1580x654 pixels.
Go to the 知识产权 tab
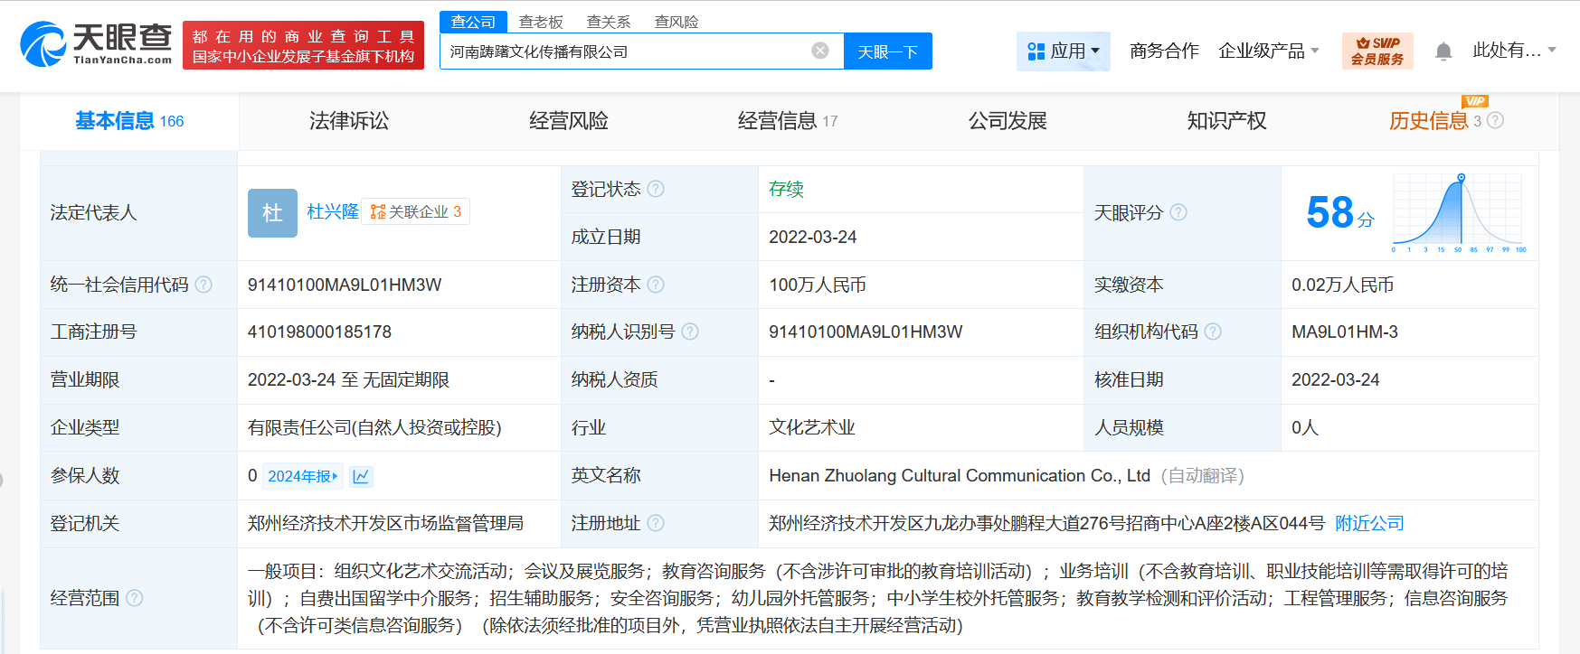1227,121
